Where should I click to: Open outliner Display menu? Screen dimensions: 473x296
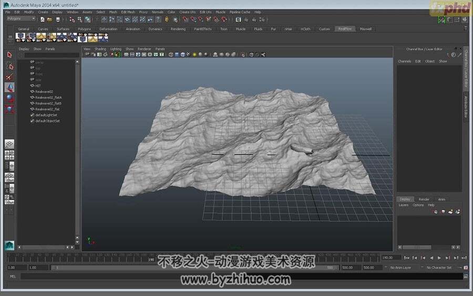coord(24,49)
